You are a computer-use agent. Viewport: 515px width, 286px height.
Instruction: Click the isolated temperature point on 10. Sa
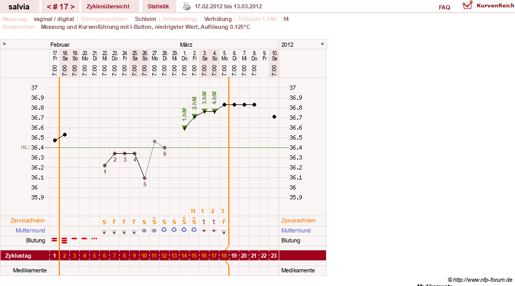point(274,117)
